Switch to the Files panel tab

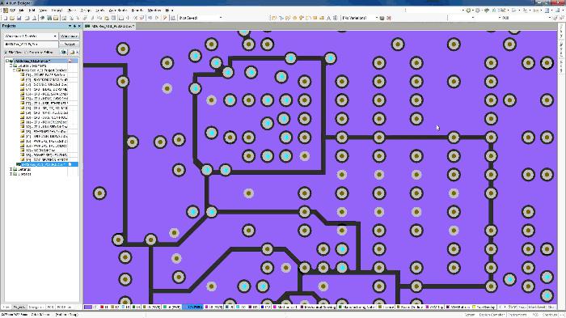click(x=6, y=307)
